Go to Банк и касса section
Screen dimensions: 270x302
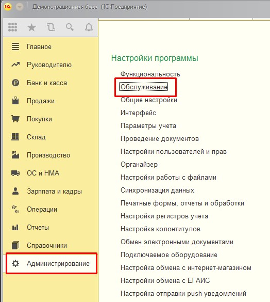point(47,83)
